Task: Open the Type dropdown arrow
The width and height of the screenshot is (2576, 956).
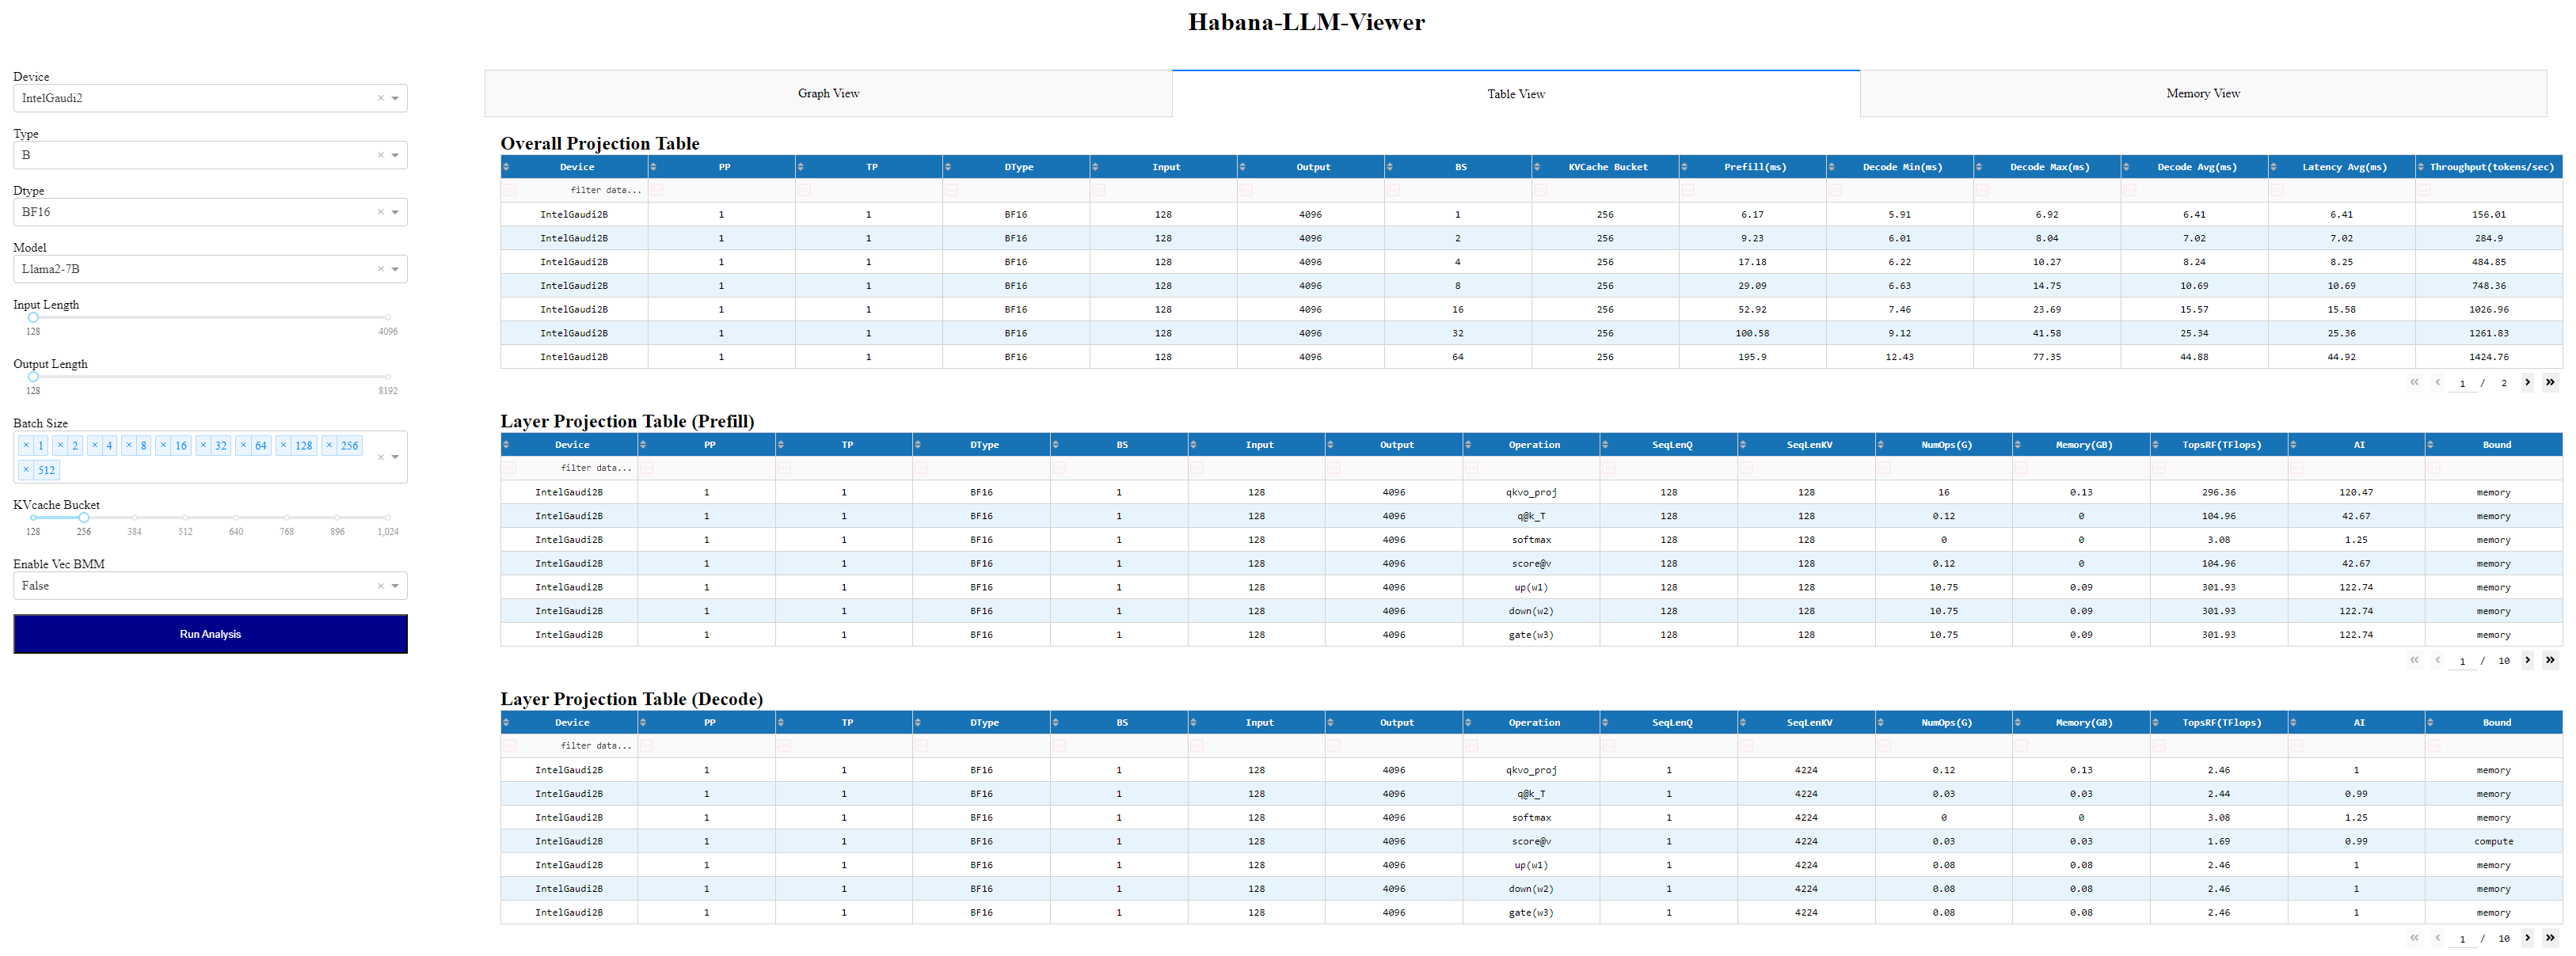Action: 395,155
